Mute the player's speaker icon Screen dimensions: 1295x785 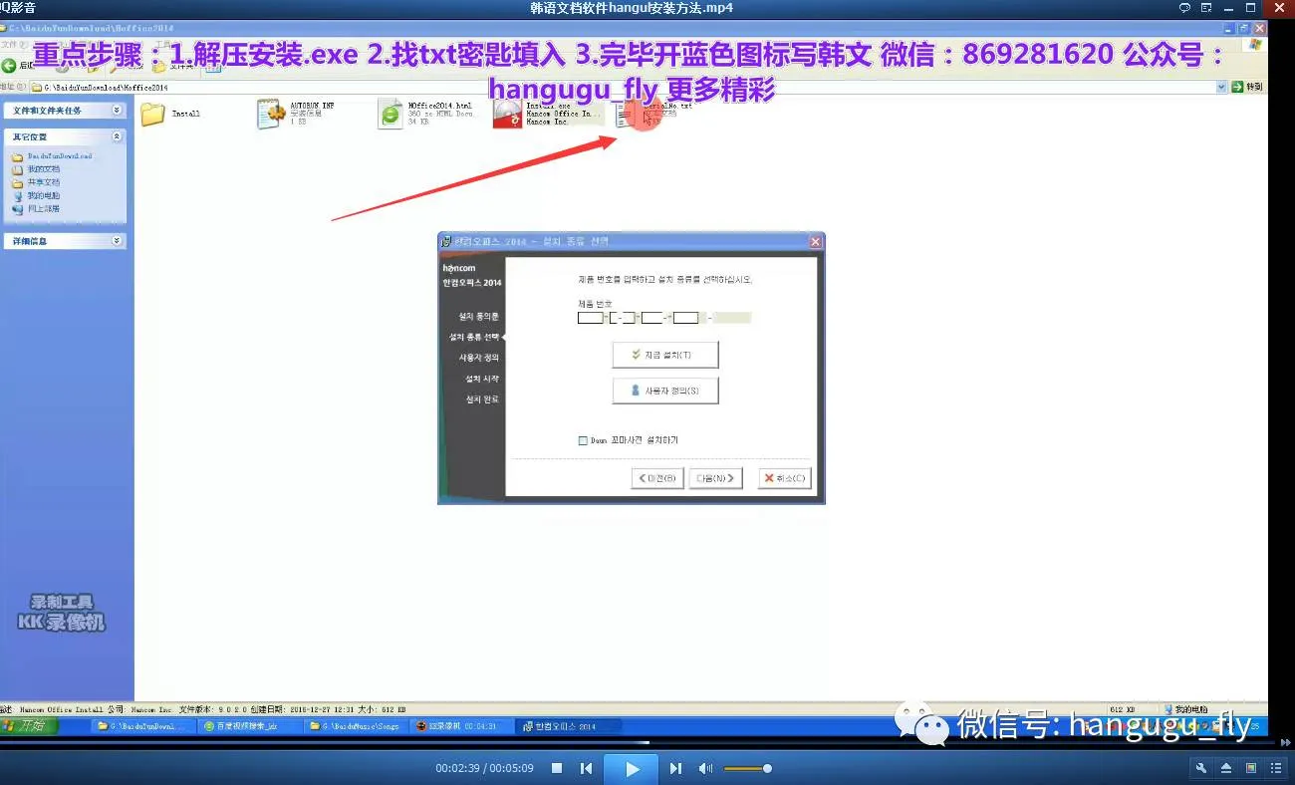[705, 768]
